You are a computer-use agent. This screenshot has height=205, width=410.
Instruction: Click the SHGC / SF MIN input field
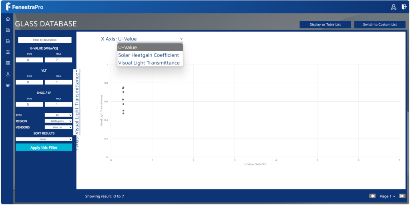click(x=29, y=105)
